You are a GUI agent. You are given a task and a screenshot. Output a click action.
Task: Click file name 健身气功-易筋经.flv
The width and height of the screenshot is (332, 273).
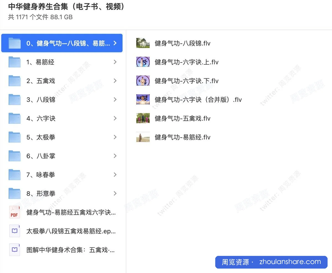pyautogui.click(x=183, y=137)
